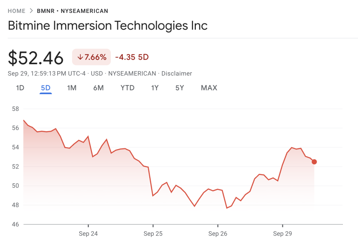Click the Sep 25 date axis label
The height and width of the screenshot is (245, 358).
153,234
